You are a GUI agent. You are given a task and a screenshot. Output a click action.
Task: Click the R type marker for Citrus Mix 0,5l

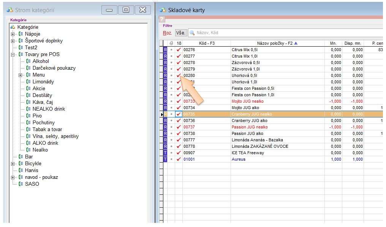[165, 50]
